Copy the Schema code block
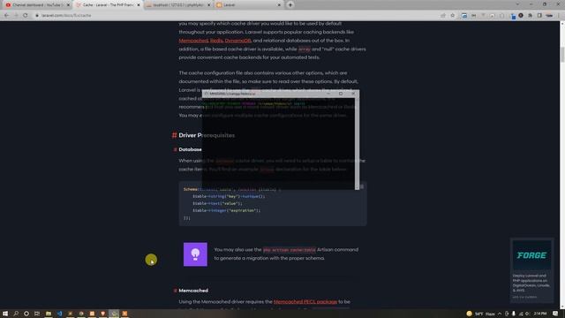565x318 pixels. tap(362, 186)
